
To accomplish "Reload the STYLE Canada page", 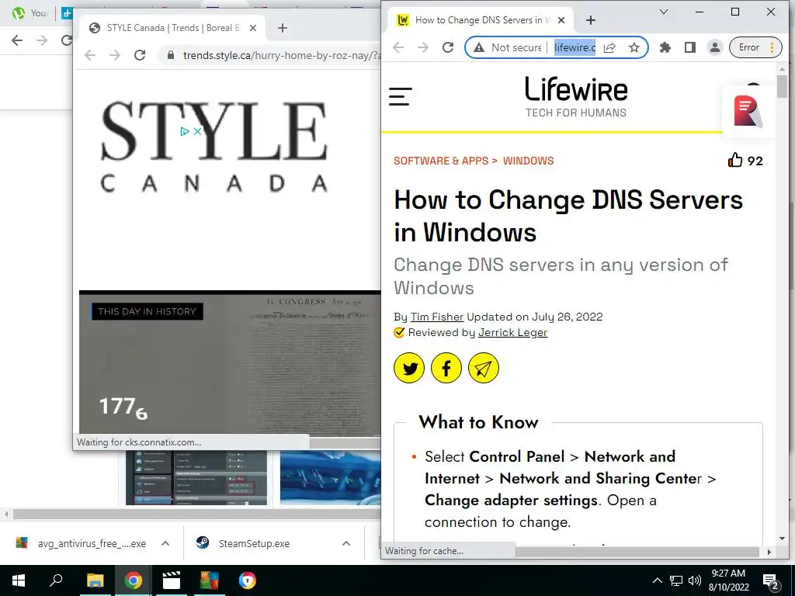I will (140, 55).
